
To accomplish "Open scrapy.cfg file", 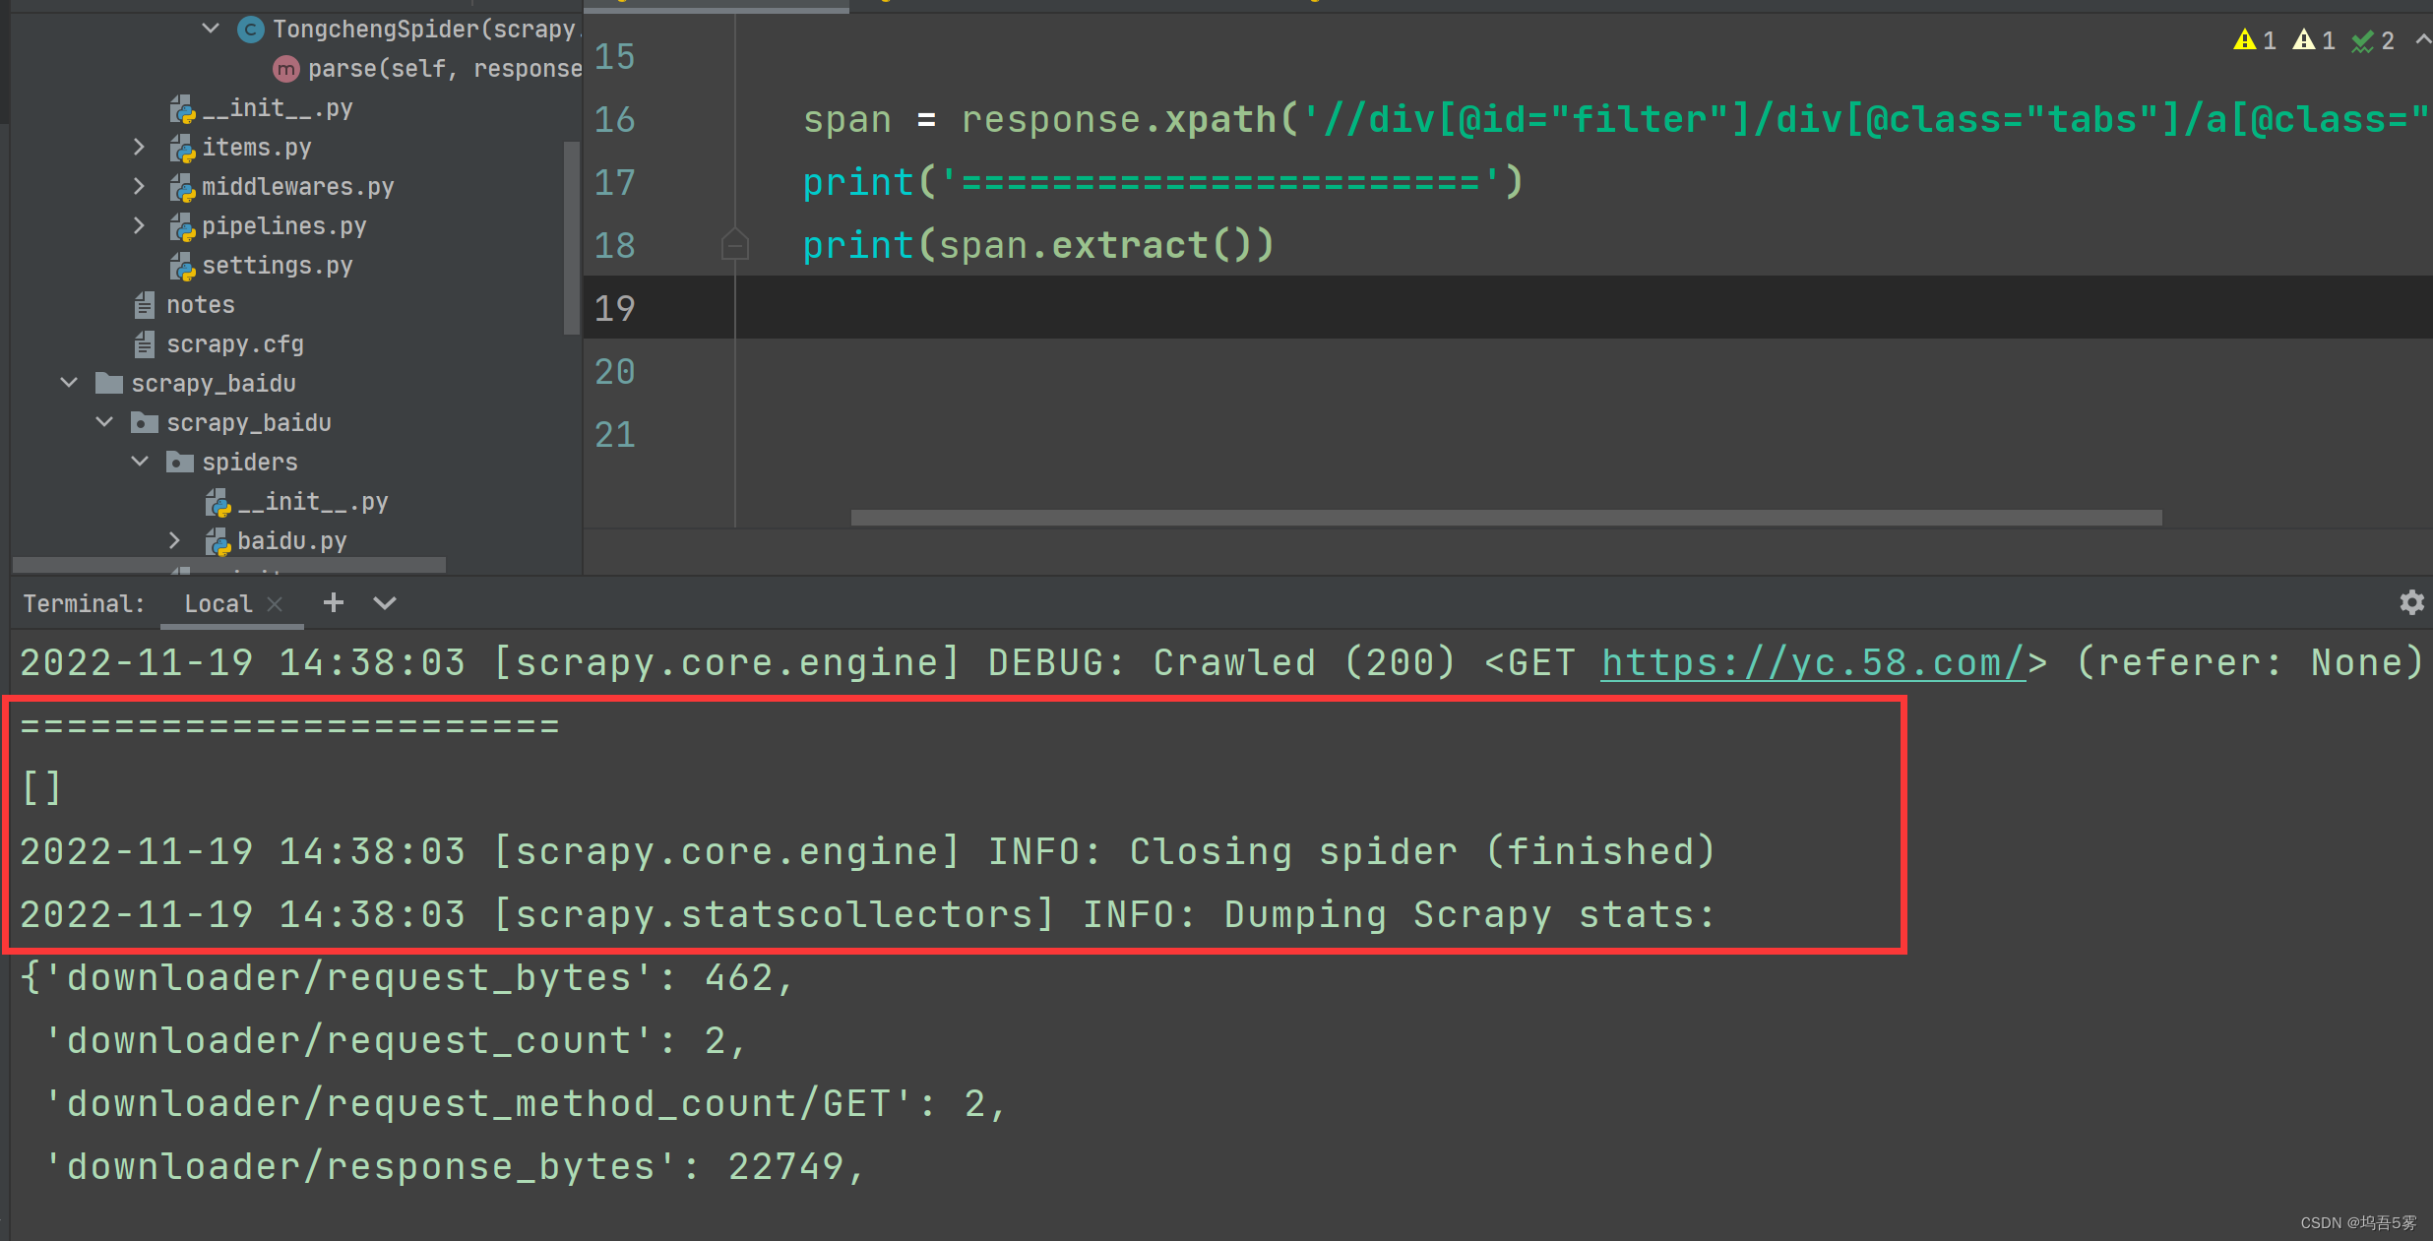I will click(234, 344).
